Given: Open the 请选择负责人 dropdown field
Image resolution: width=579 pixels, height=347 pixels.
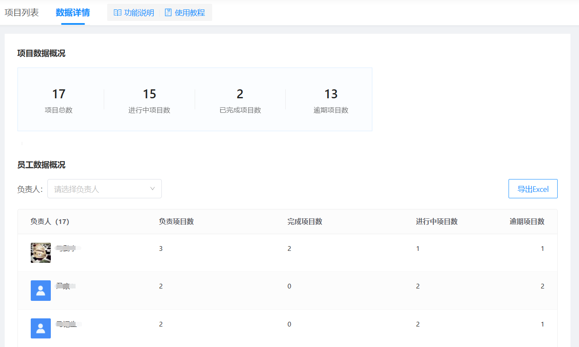Looking at the screenshot, I should (x=100, y=189).
